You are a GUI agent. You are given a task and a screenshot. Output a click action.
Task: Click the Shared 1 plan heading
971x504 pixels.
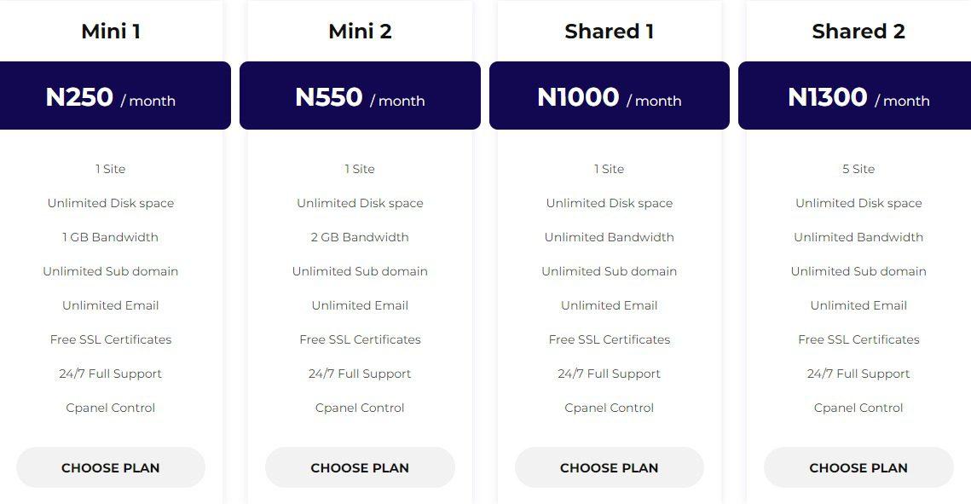610,31
